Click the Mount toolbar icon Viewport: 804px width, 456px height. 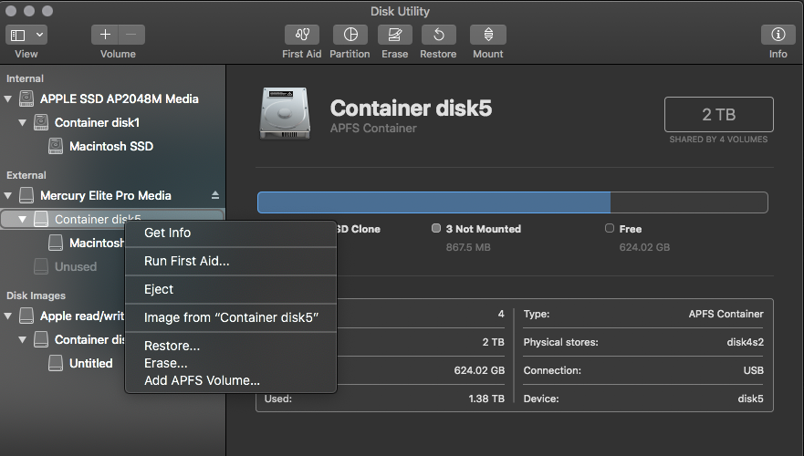coord(488,35)
